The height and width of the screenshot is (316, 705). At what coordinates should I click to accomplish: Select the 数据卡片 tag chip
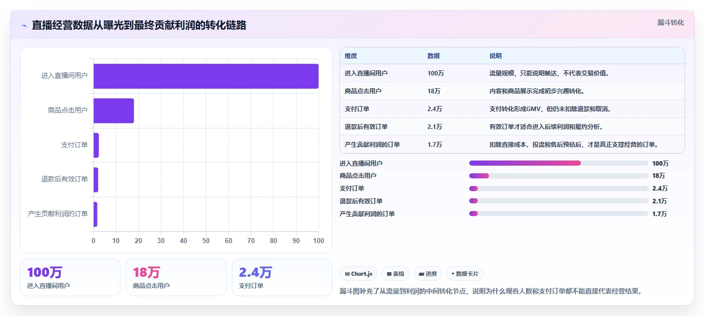click(x=465, y=274)
